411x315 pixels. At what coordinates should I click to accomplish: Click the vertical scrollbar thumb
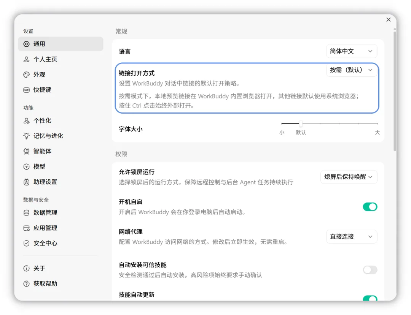395,90
